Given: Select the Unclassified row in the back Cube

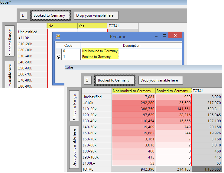Looking at the screenshot, I should (32, 32).
